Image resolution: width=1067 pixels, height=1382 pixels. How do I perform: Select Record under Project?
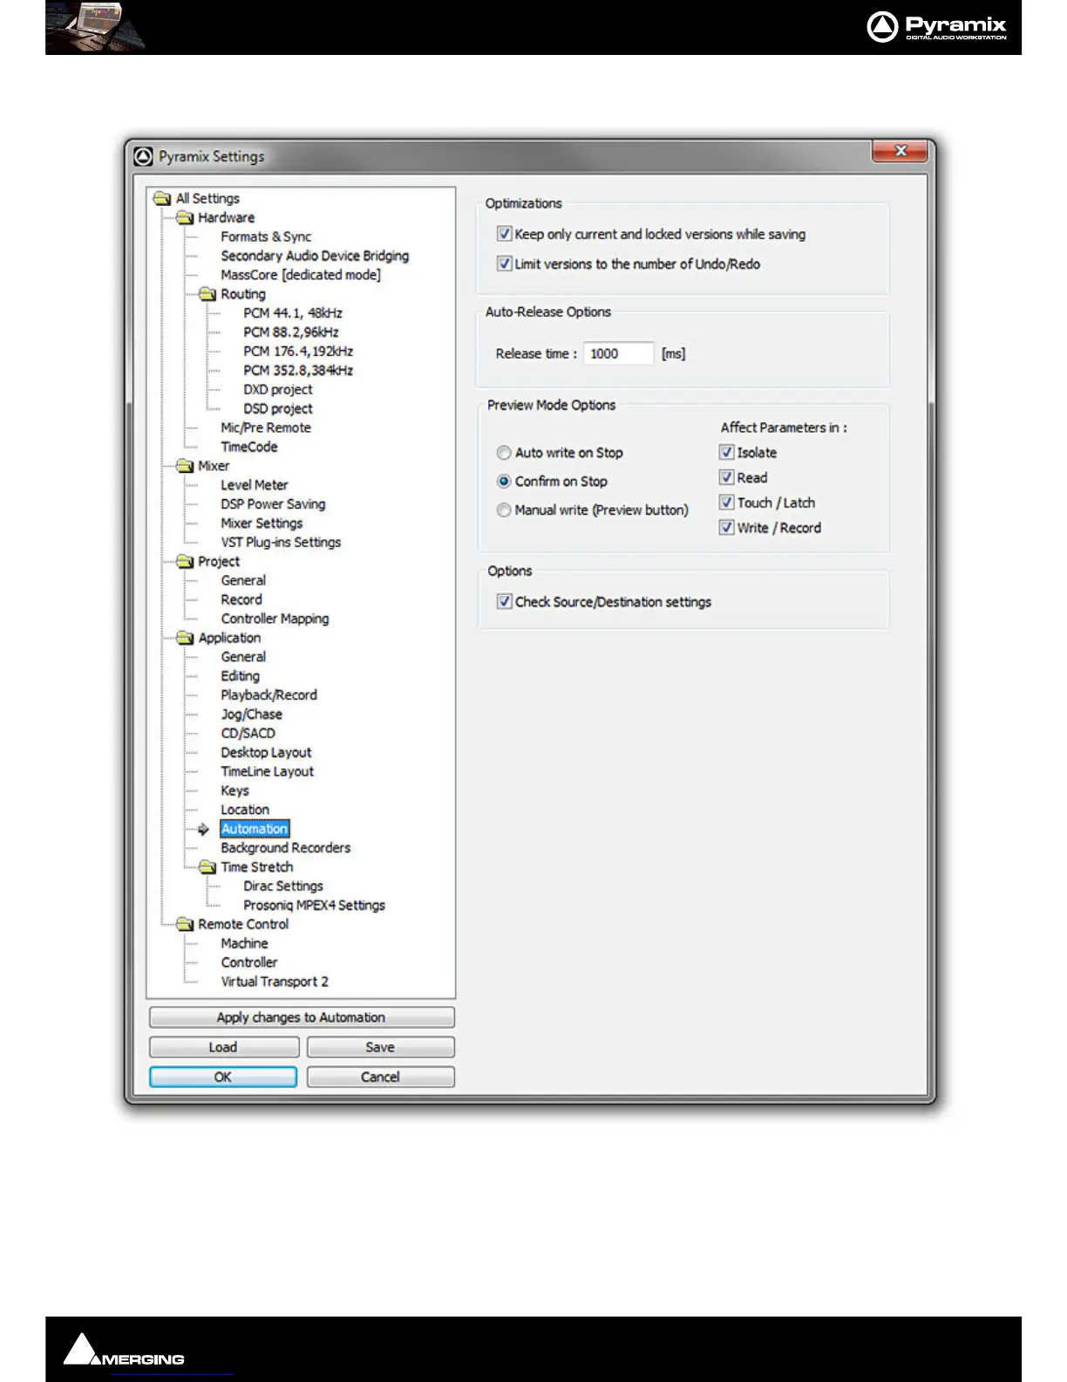coord(241,600)
